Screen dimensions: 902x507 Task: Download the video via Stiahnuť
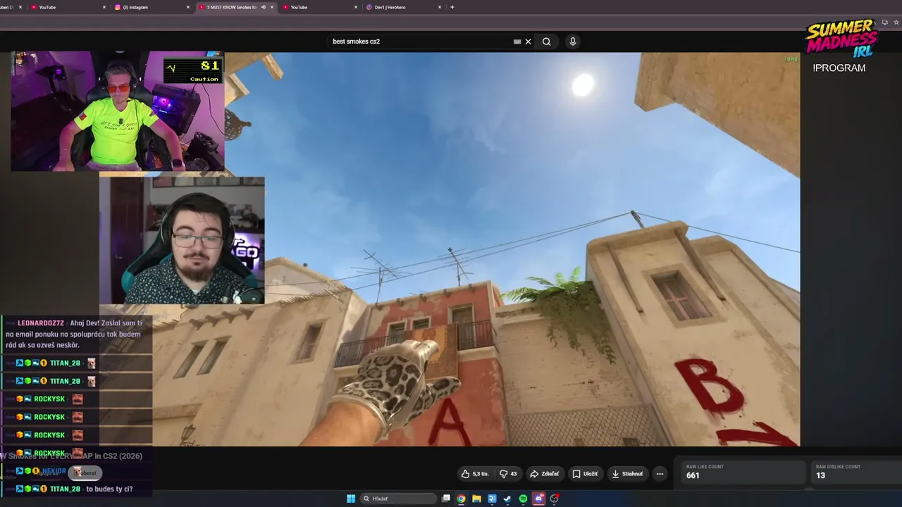[627, 474]
